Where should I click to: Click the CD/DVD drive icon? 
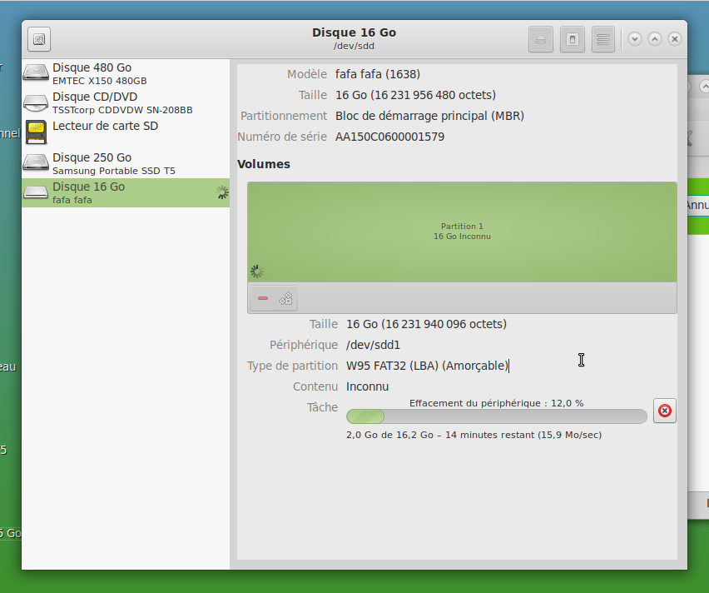coord(36,103)
